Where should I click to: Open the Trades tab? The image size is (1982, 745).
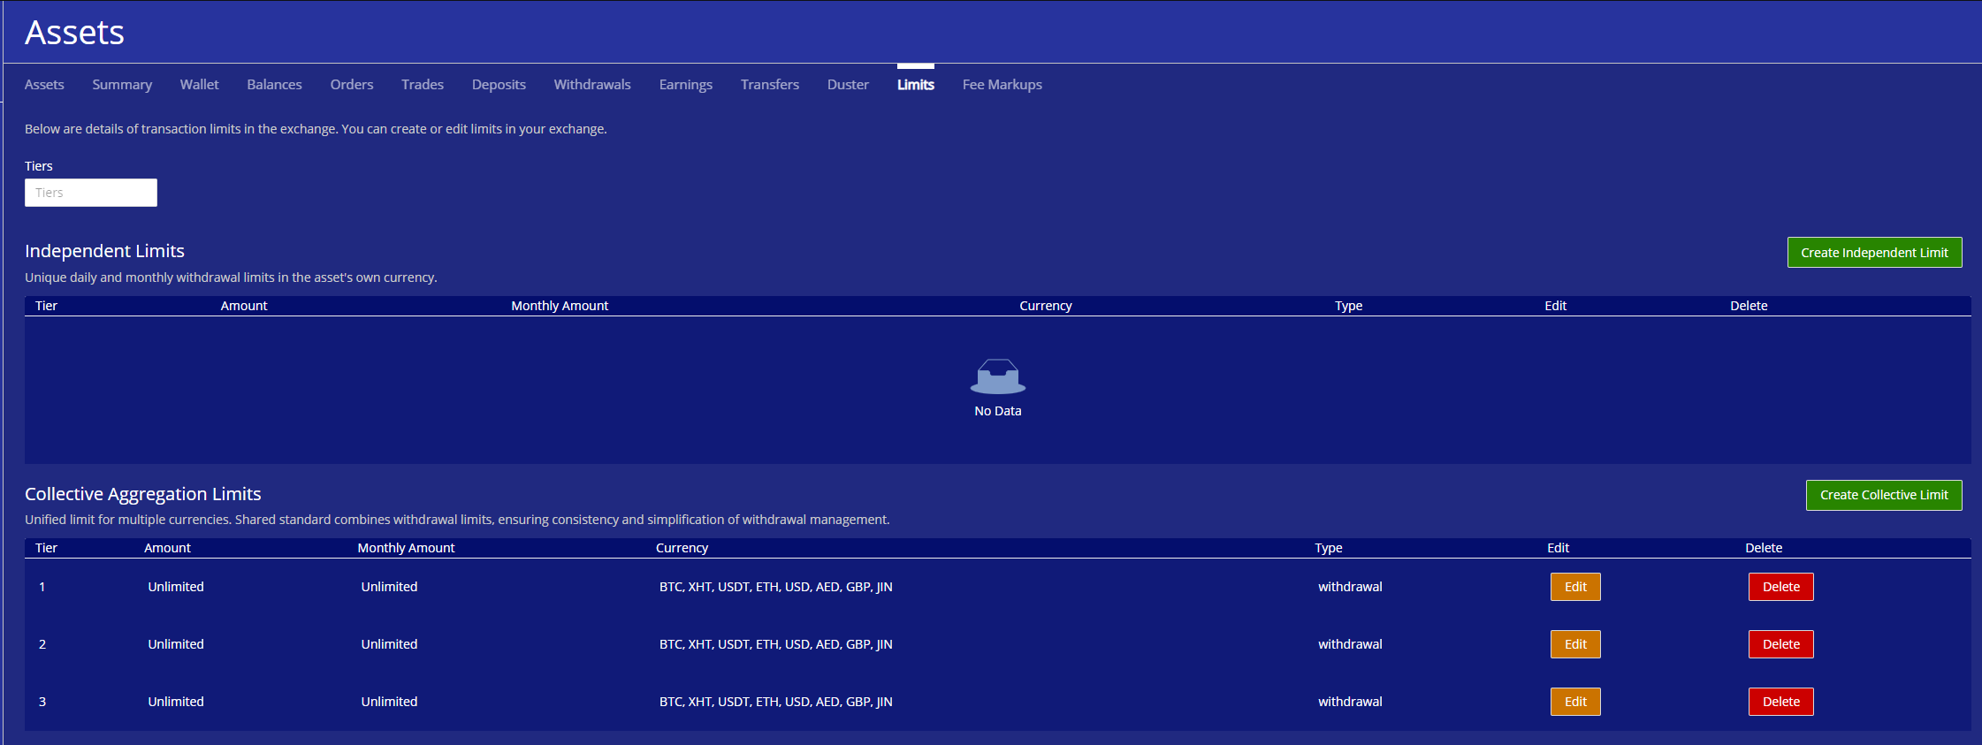click(x=423, y=85)
